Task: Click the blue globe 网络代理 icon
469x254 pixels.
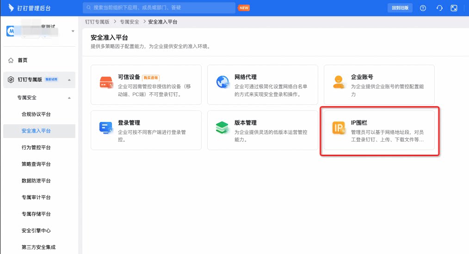Action: 222,82
